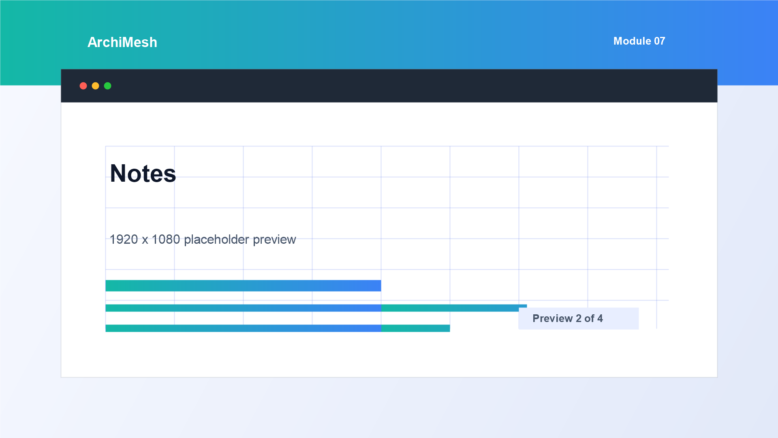Image resolution: width=778 pixels, height=438 pixels.
Task: Click the ArchiMesh brand title
Action: 122,42
